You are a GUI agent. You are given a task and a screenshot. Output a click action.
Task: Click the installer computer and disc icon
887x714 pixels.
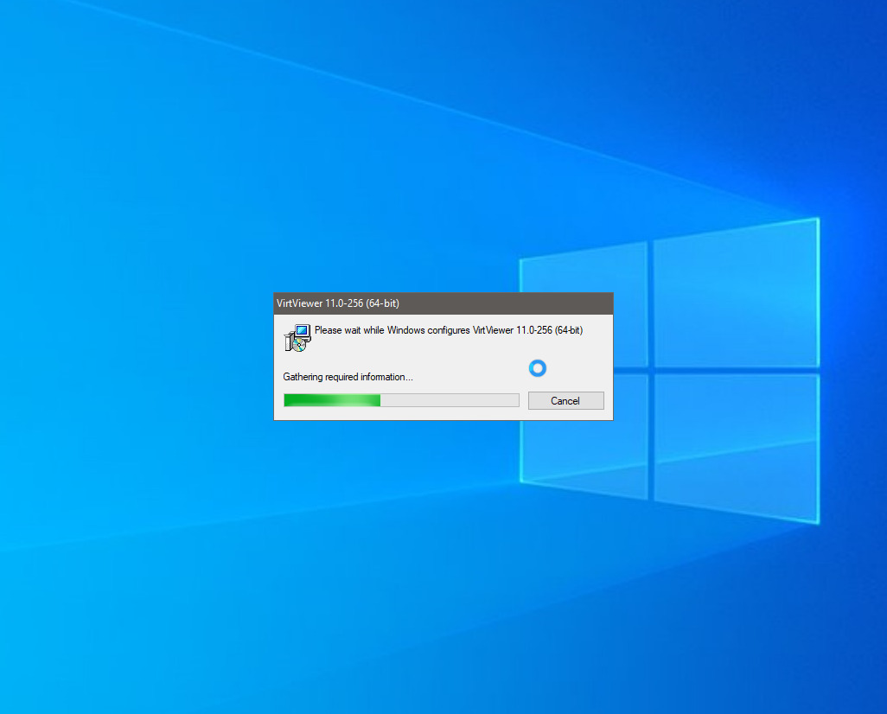(x=297, y=338)
